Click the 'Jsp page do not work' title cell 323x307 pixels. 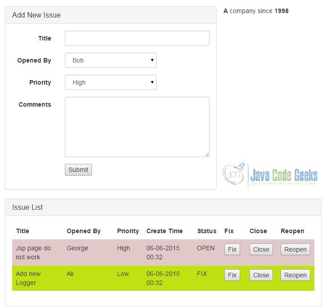pyautogui.click(x=33, y=253)
